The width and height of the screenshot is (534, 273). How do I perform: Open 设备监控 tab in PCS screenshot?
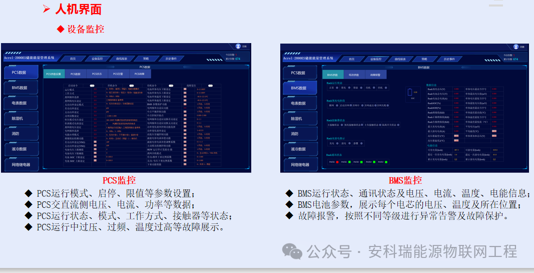97,59
